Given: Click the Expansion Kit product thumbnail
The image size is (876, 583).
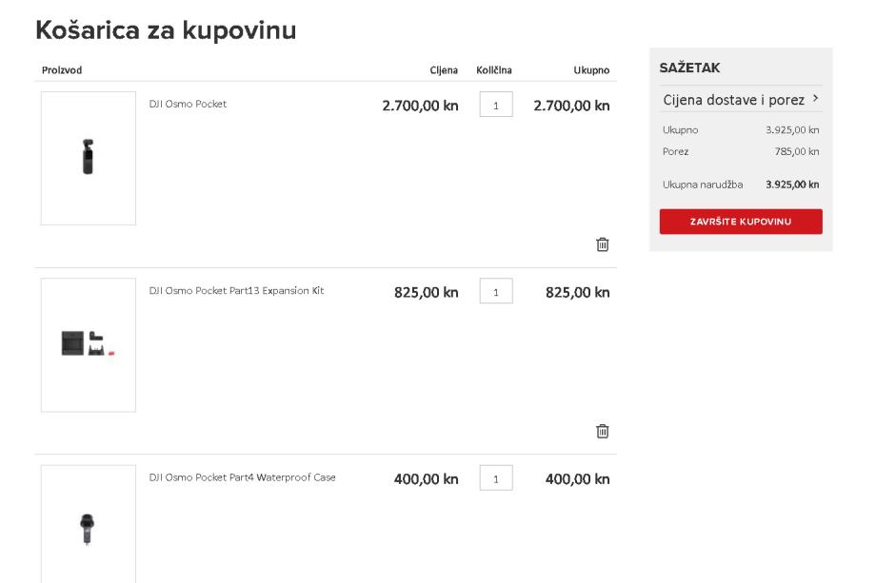Looking at the screenshot, I should click(x=89, y=344).
